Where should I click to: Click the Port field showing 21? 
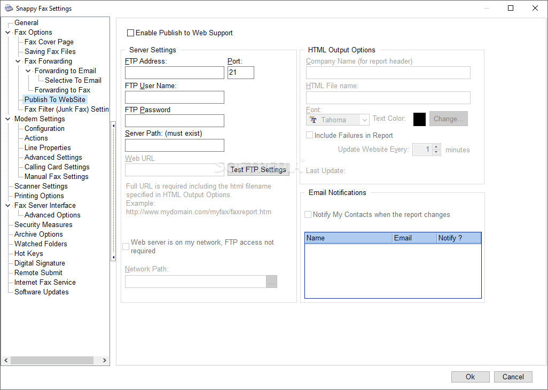click(241, 73)
